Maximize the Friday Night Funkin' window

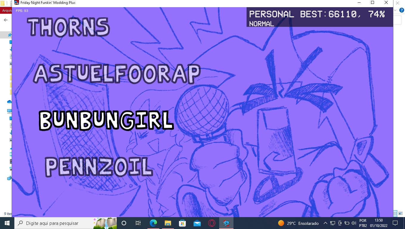(x=373, y=3)
